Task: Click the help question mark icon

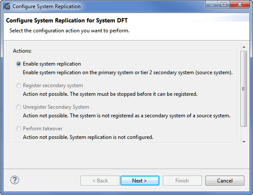Action: click(15, 180)
